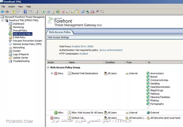Click the green Allow check icon

pos(56,112)
